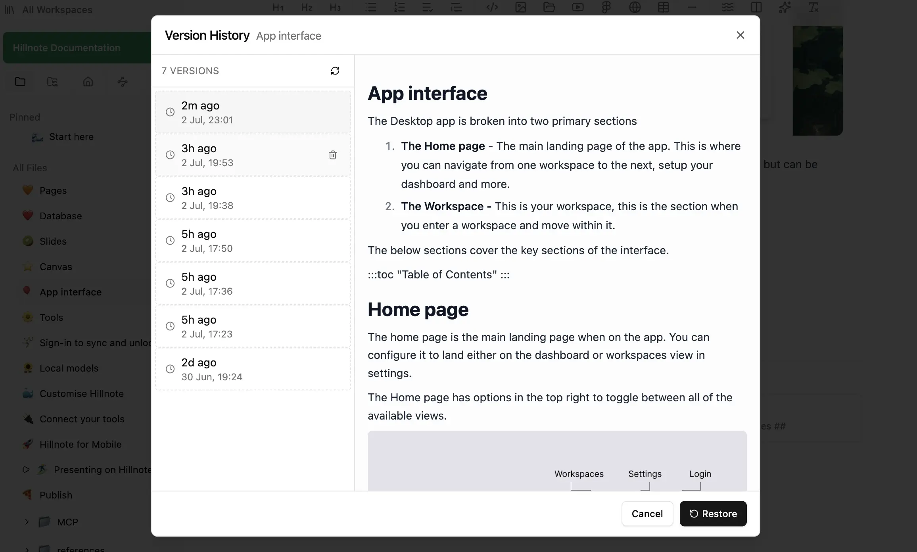Apply Heading 1 formatting

click(278, 7)
